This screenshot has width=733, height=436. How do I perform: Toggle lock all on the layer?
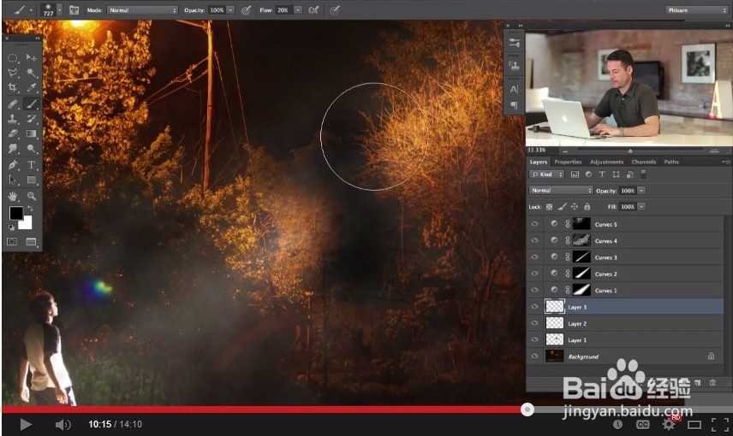[587, 206]
